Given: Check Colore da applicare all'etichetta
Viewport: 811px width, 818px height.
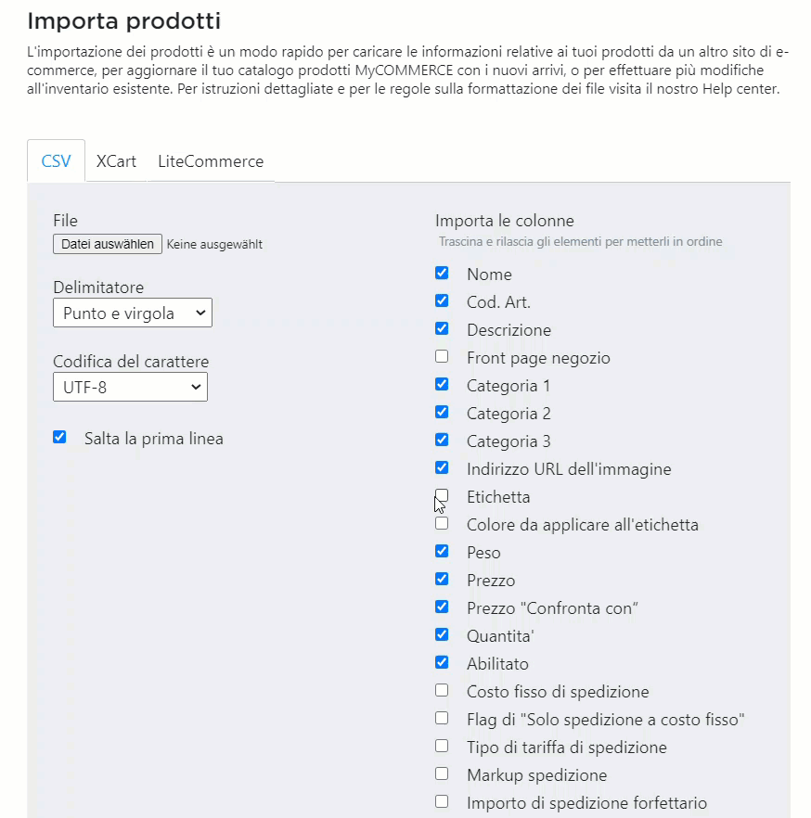Looking at the screenshot, I should (442, 523).
